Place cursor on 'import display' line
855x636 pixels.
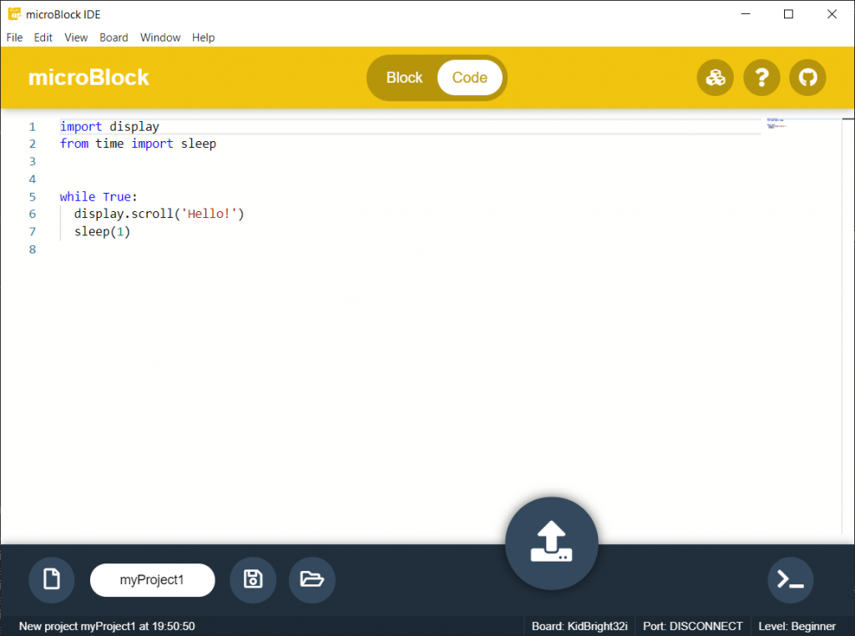[x=109, y=126]
